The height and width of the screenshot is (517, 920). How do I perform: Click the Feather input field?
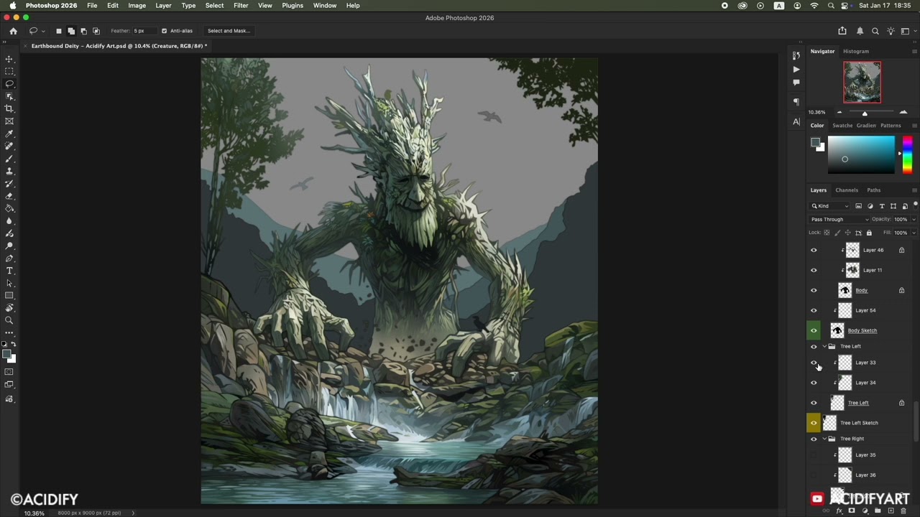143,31
